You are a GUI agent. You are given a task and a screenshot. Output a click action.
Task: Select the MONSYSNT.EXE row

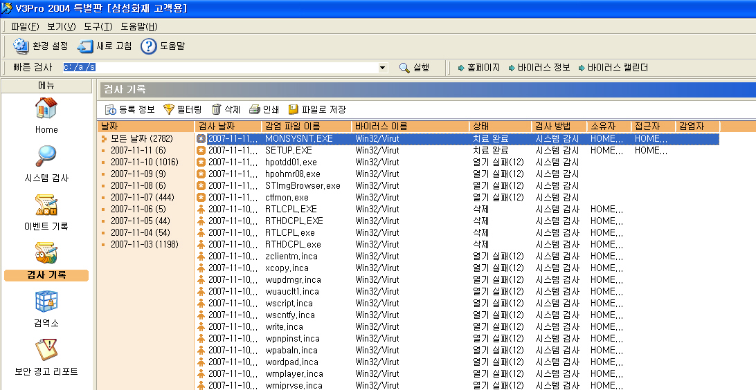tap(458, 139)
